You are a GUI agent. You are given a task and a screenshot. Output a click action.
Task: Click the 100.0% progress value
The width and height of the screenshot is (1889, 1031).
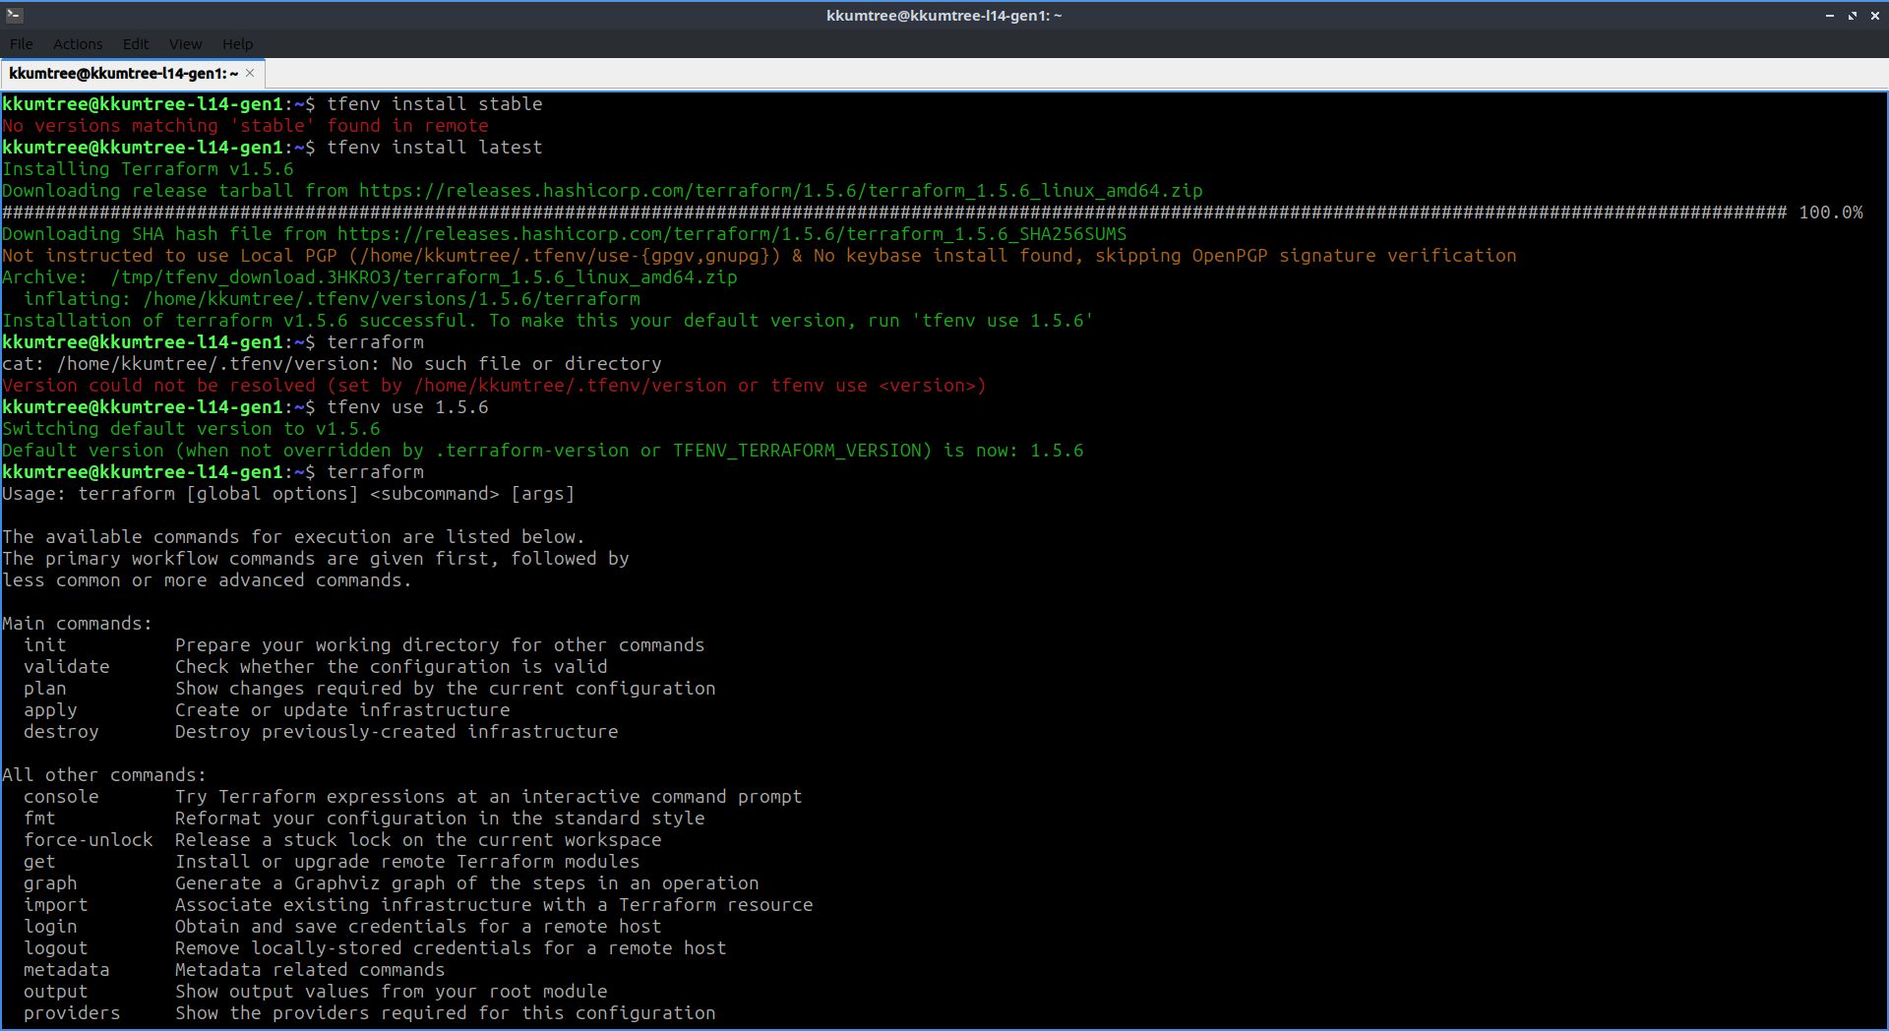pyautogui.click(x=1830, y=212)
